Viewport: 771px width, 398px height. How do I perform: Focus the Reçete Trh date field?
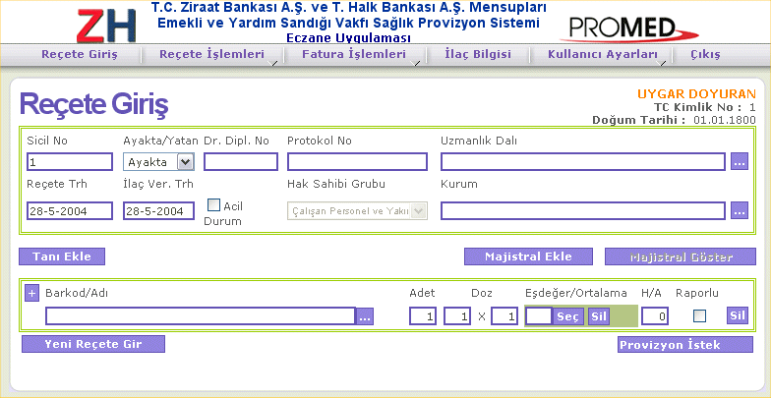[70, 210]
